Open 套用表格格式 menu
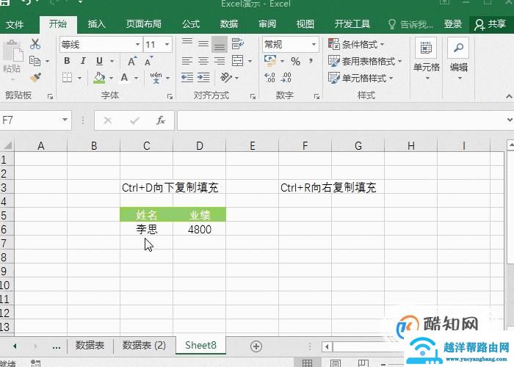The image size is (514, 367). tap(364, 61)
